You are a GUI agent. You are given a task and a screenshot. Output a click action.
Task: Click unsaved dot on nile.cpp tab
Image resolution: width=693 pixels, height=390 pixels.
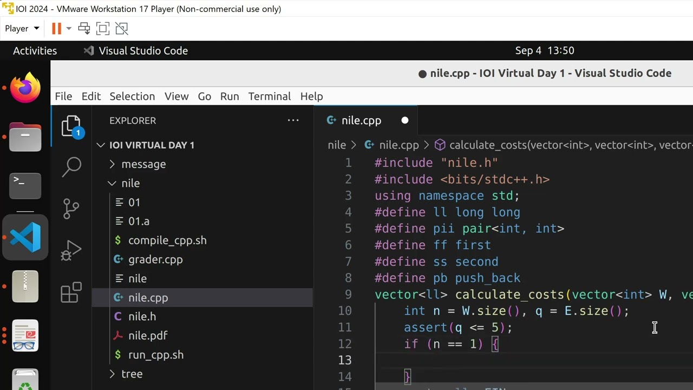pos(404,120)
